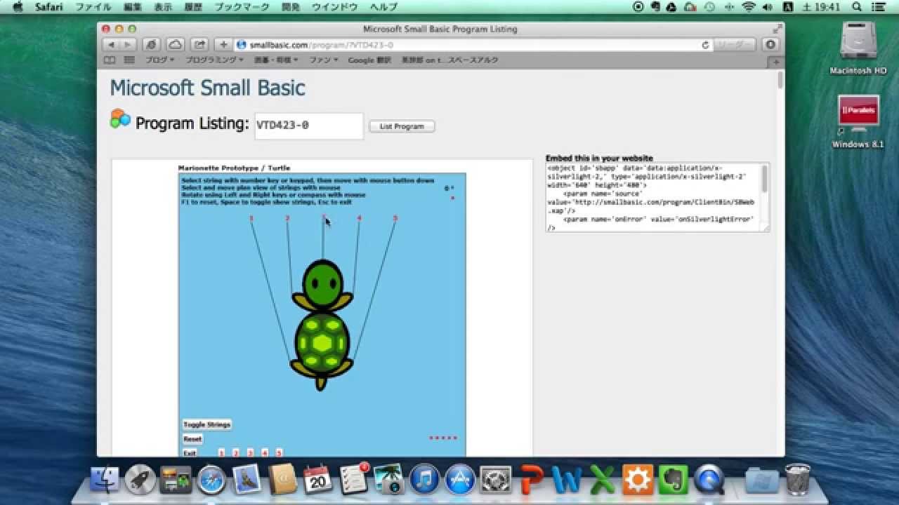
Task: Click the marionette Exit button
Action: pyautogui.click(x=190, y=453)
